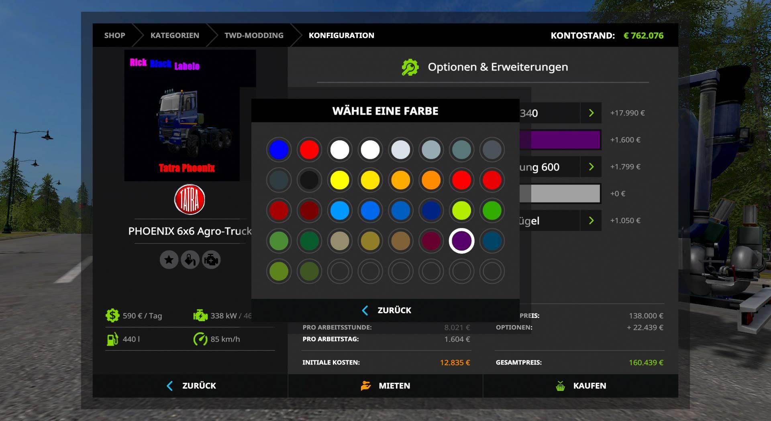
Task: Pick the pure blue color in top row
Action: (x=279, y=150)
